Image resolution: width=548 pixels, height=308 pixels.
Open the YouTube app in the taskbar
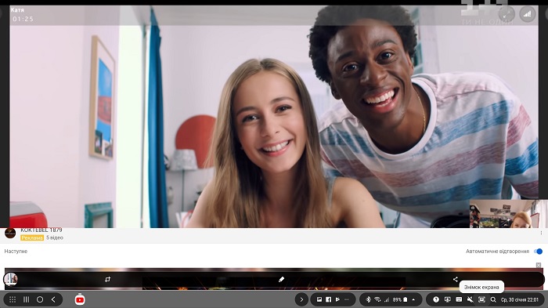tap(80, 299)
